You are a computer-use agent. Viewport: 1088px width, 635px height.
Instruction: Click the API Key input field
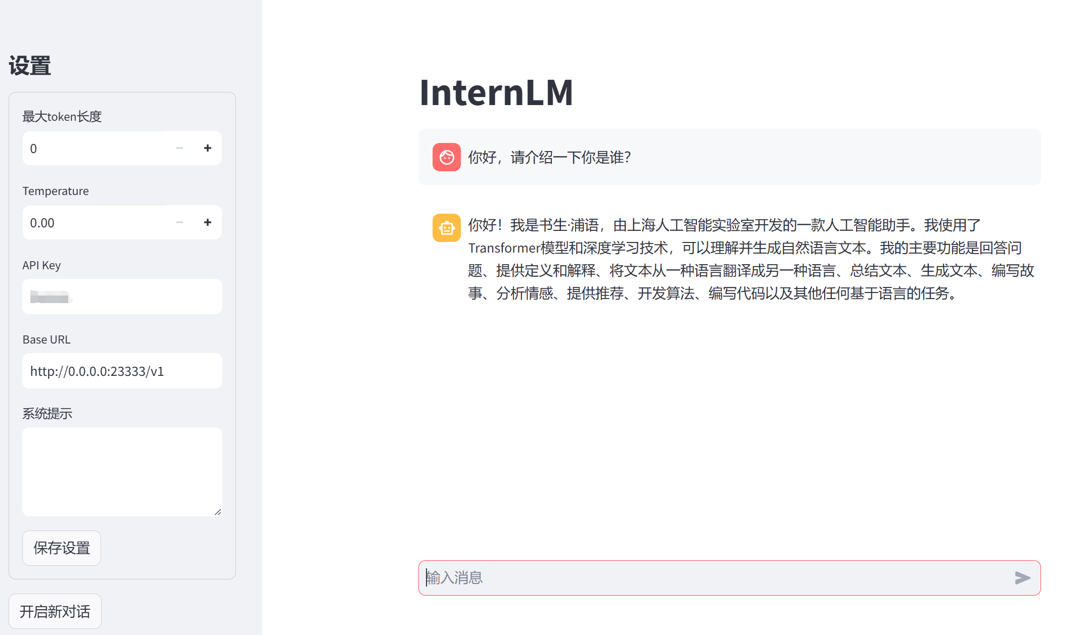point(122,297)
